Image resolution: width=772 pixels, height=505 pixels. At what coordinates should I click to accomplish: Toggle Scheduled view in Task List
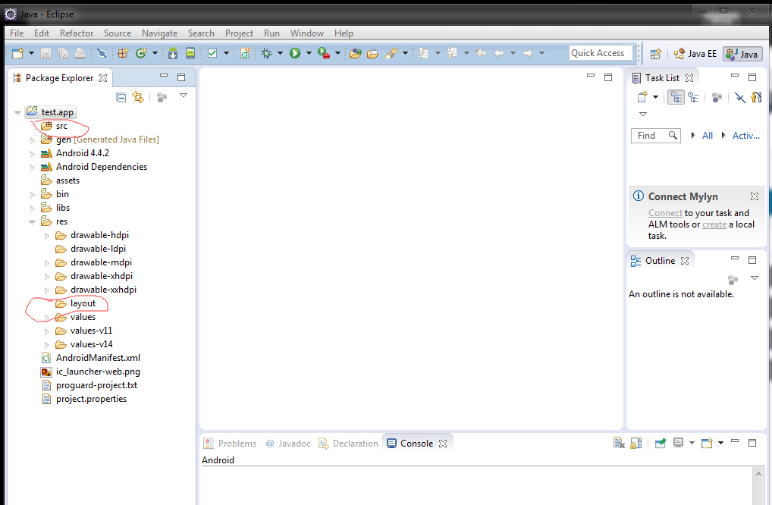tap(693, 97)
